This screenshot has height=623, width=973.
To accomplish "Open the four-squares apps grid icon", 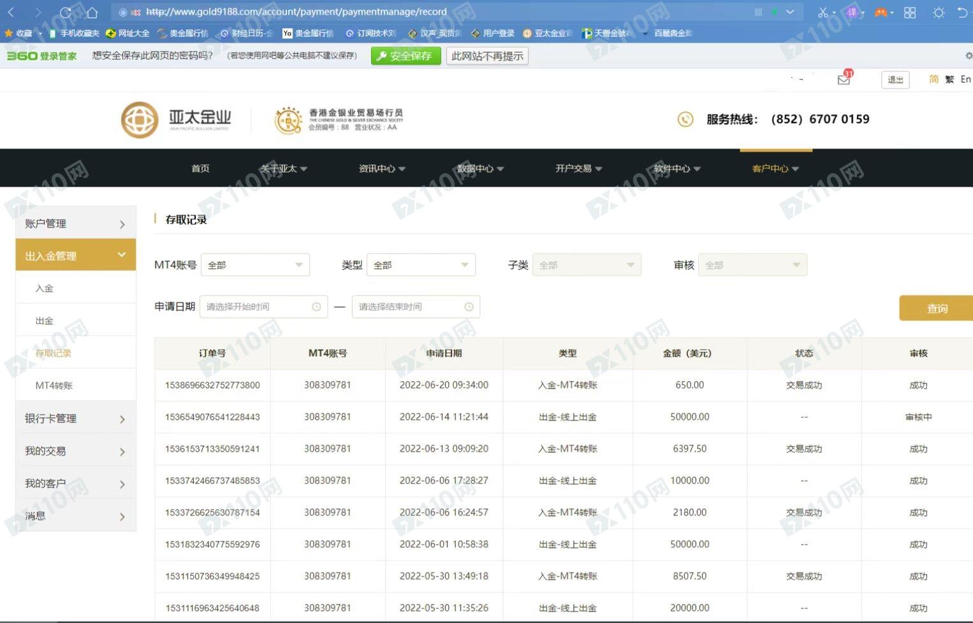I will tap(910, 12).
